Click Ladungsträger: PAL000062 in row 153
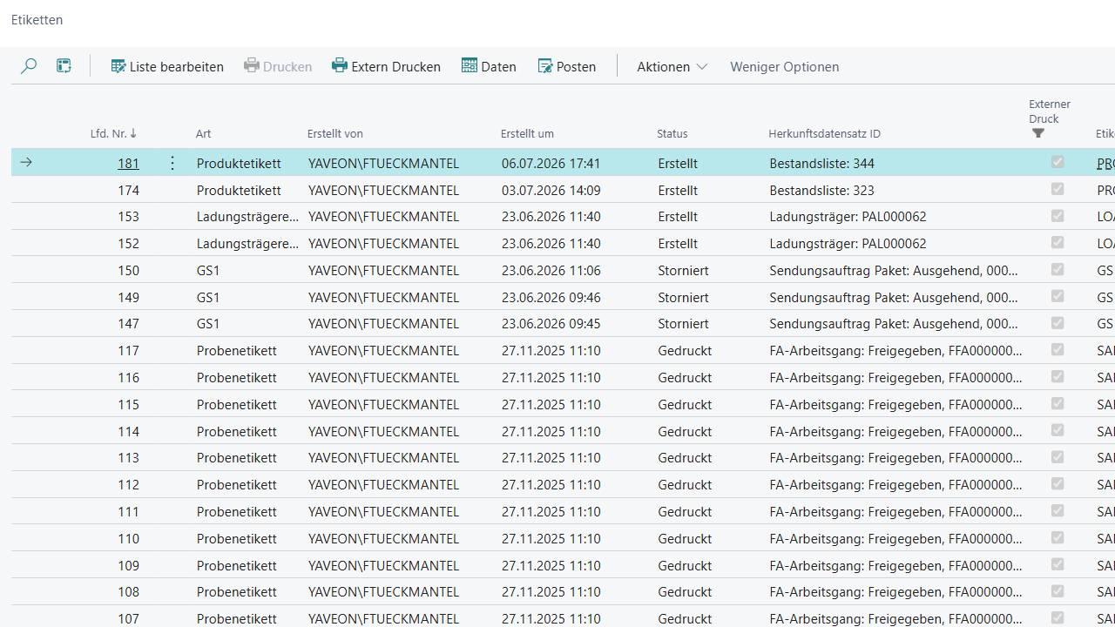The width and height of the screenshot is (1115, 627). pos(848,217)
